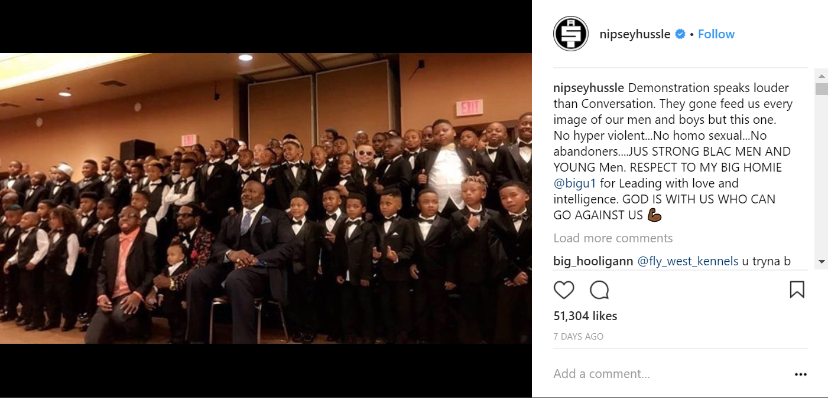Open the 7 DAYS AGO timestamp link
Screen dimensions: 828x398
pos(578,337)
